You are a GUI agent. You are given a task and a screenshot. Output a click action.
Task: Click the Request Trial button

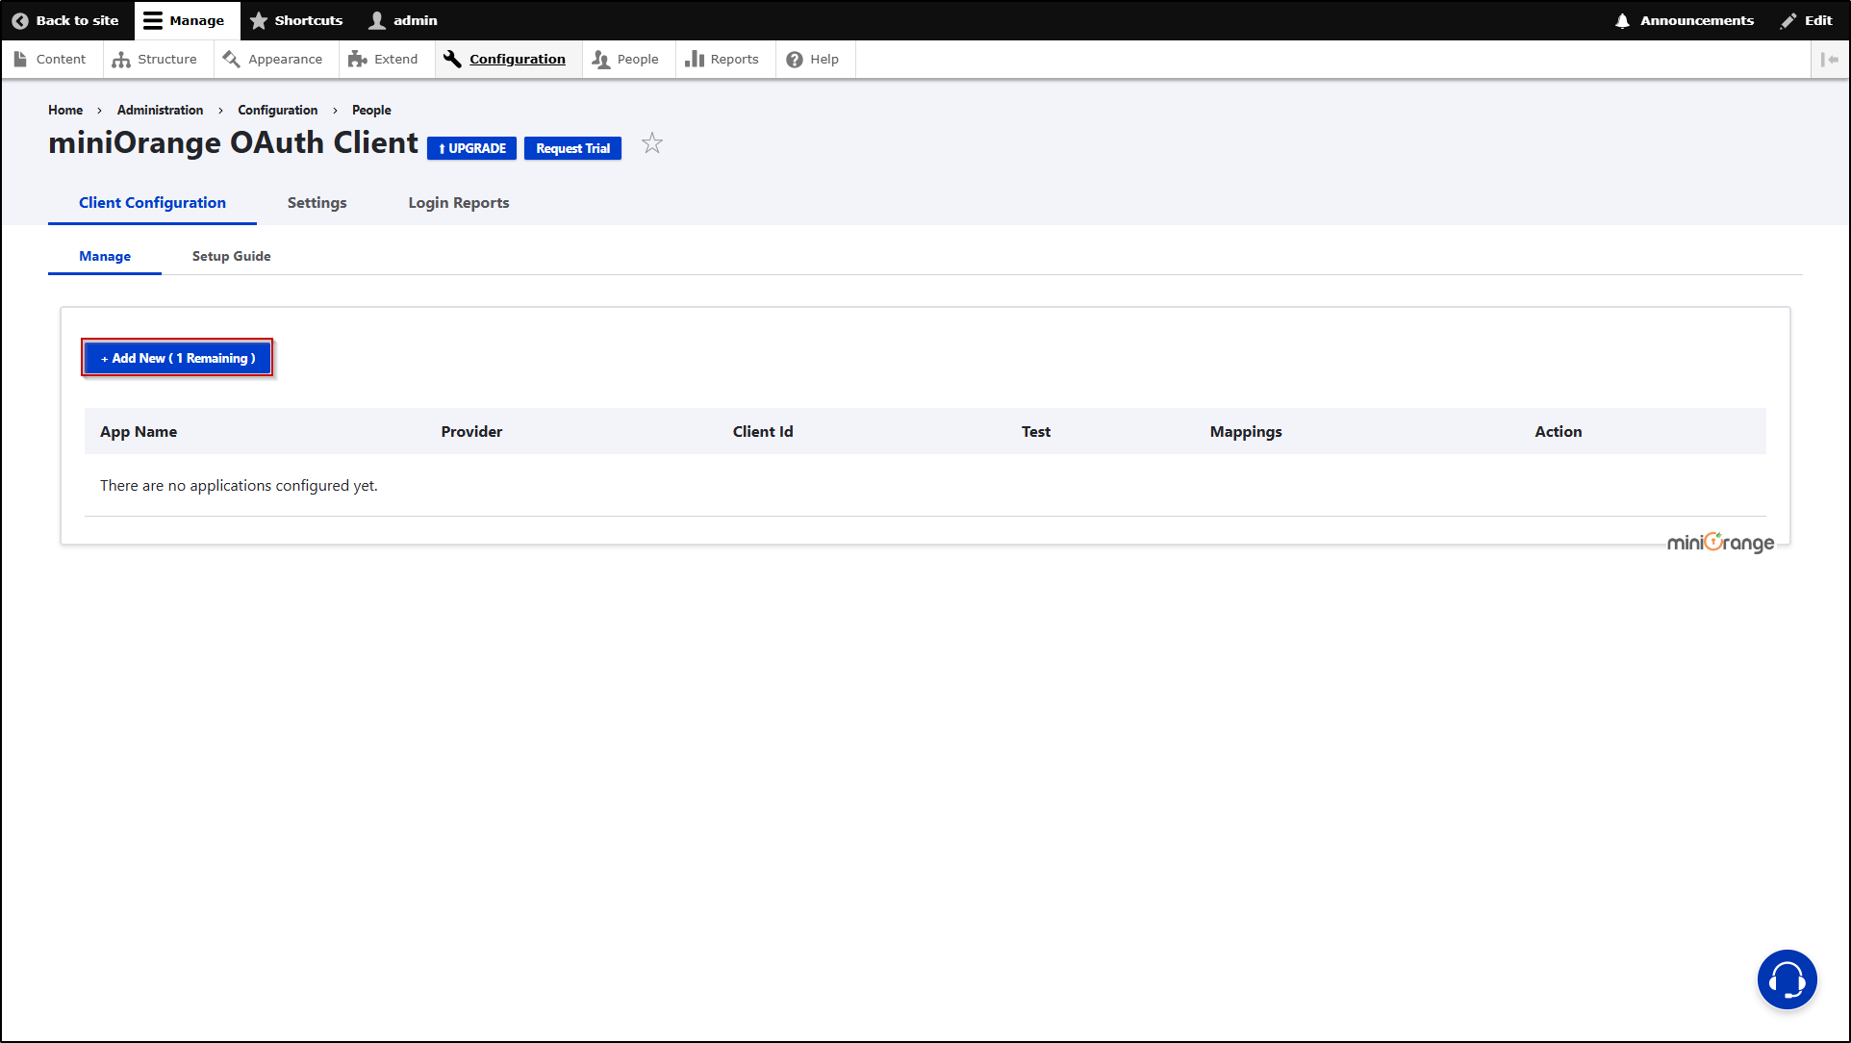pyautogui.click(x=572, y=148)
